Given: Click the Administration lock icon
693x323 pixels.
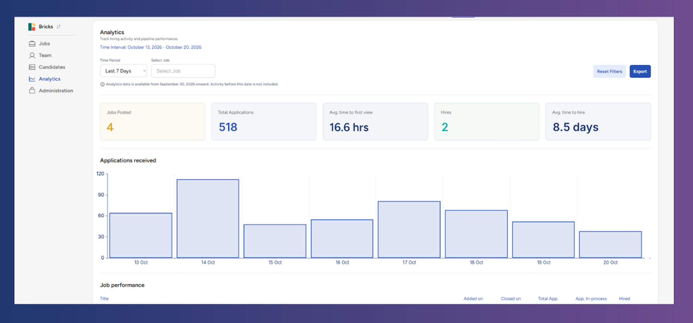Looking at the screenshot, I should [x=32, y=90].
